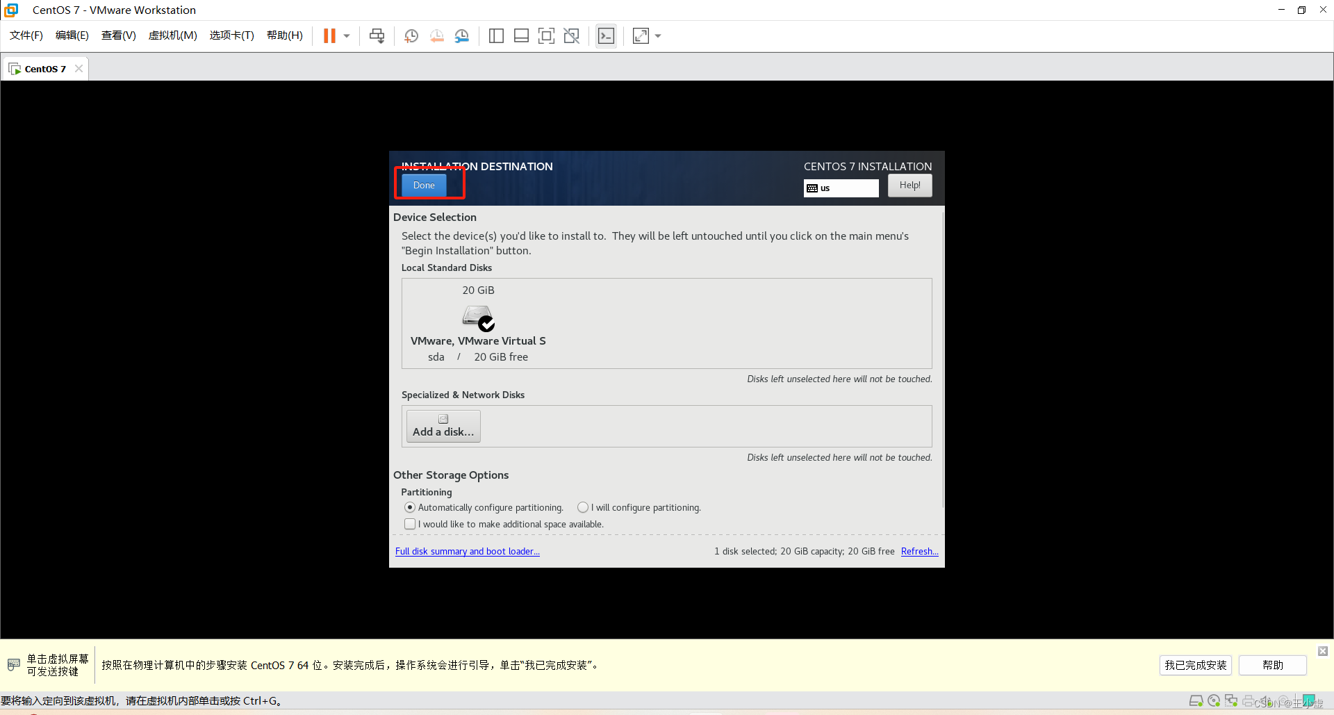Click the orange Pause virtual machine icon
The width and height of the screenshot is (1334, 715).
click(x=329, y=36)
